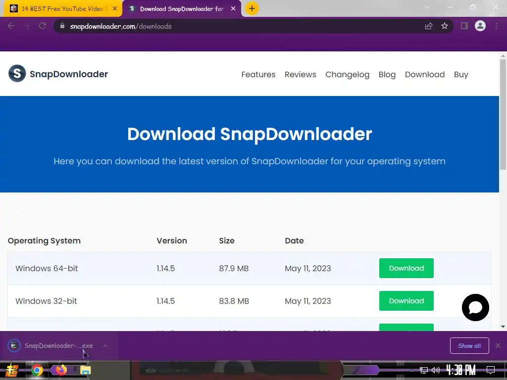
Task: Click the '87.9 MB' size cell
Action: (234, 268)
